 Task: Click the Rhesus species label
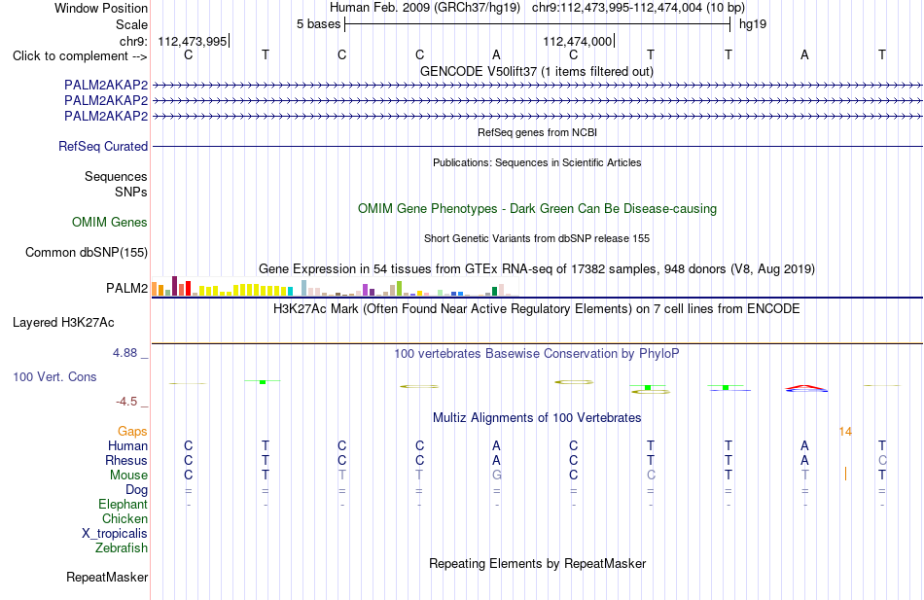click(126, 460)
